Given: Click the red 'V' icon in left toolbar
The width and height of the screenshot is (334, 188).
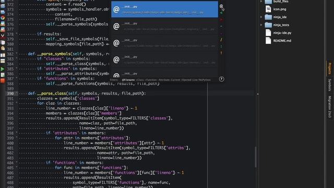Looking at the screenshot, I should click(3, 36).
